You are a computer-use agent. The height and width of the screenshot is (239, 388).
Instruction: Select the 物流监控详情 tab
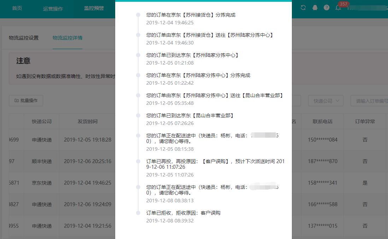coord(67,38)
